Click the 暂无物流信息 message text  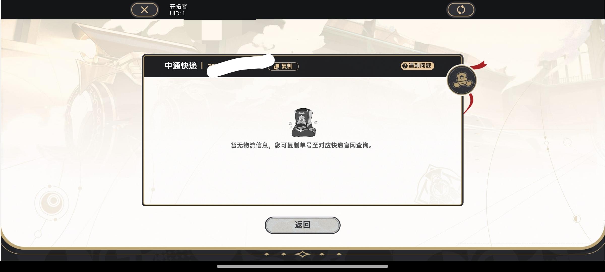tap(302, 145)
